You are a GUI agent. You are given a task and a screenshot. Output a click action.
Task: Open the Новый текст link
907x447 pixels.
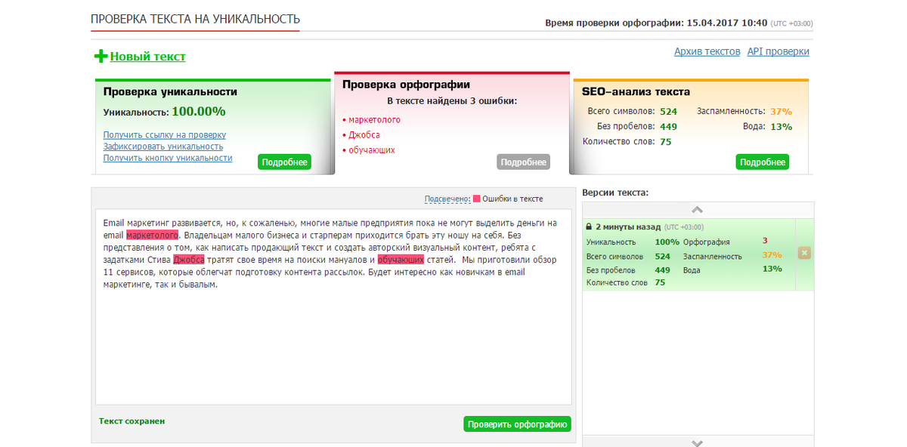tap(147, 57)
